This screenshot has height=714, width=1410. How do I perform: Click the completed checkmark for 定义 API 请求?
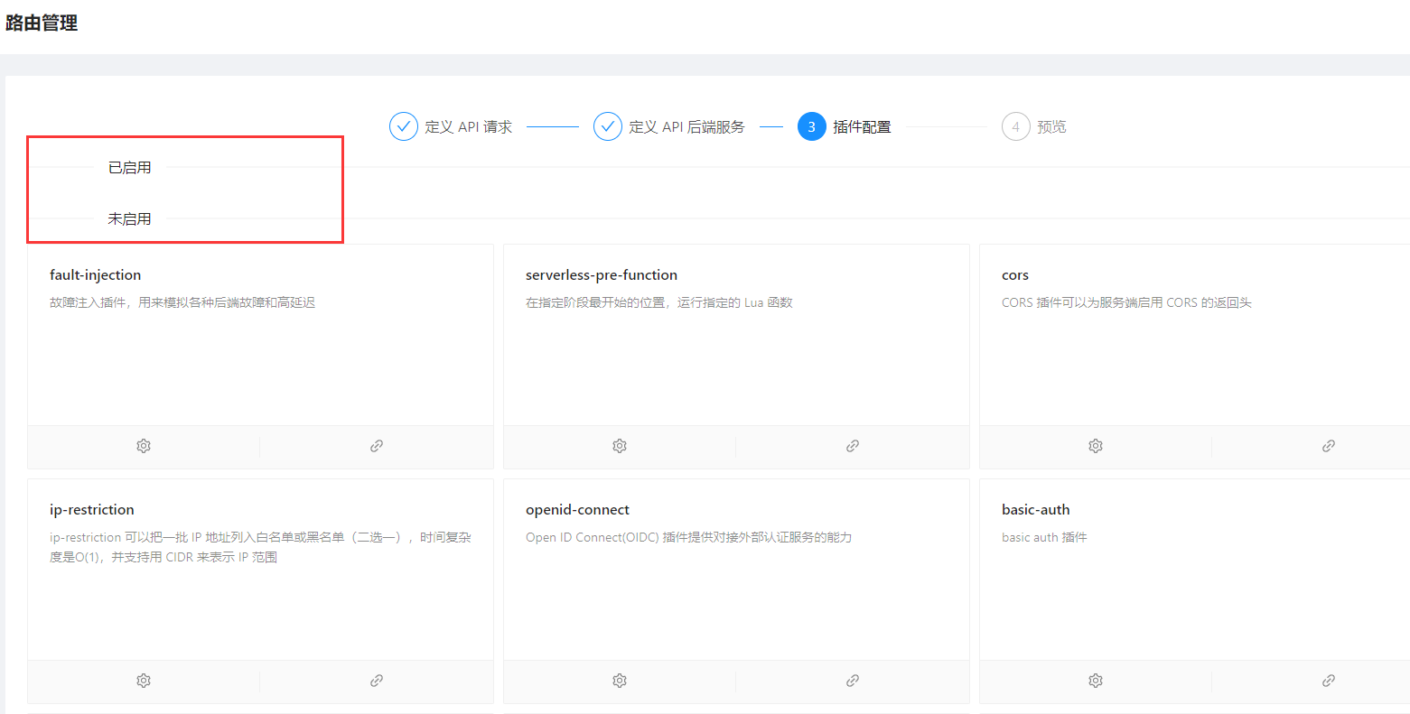coord(404,127)
